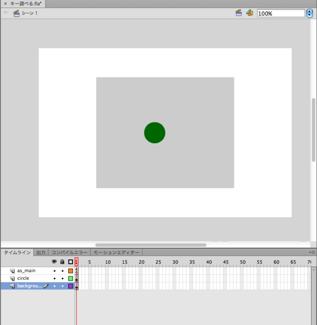Lock the as_main layer

point(62,271)
